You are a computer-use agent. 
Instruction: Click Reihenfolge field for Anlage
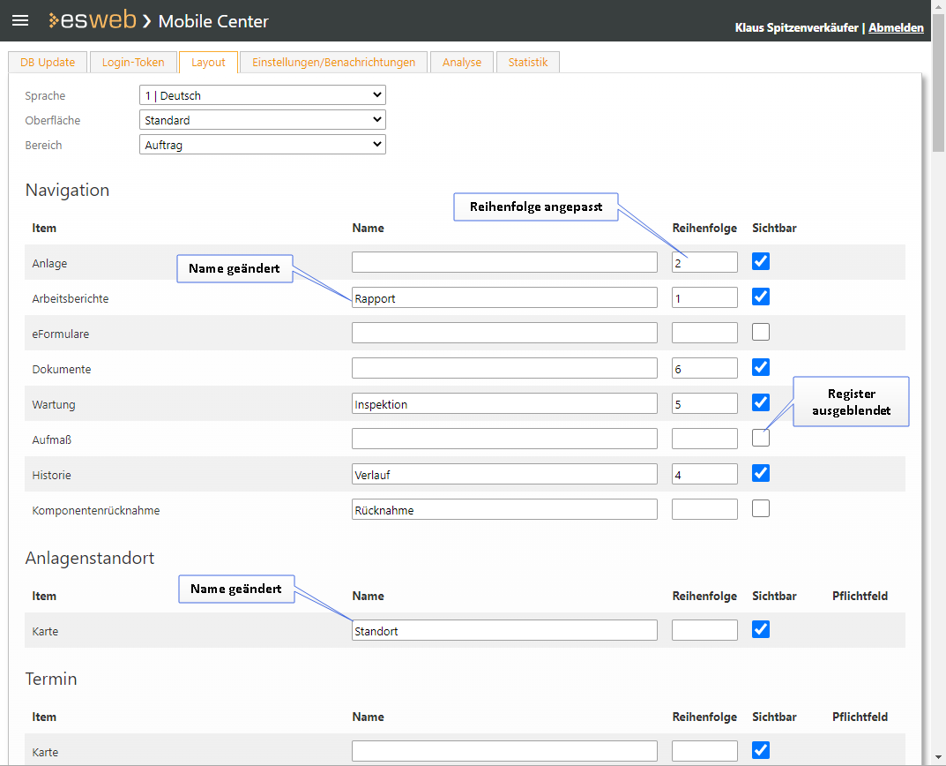704,262
